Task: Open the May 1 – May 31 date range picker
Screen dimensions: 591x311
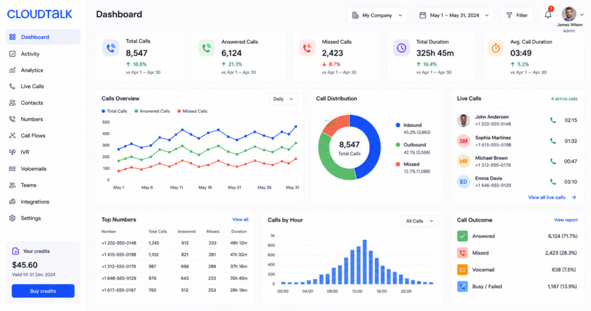Action: point(454,16)
